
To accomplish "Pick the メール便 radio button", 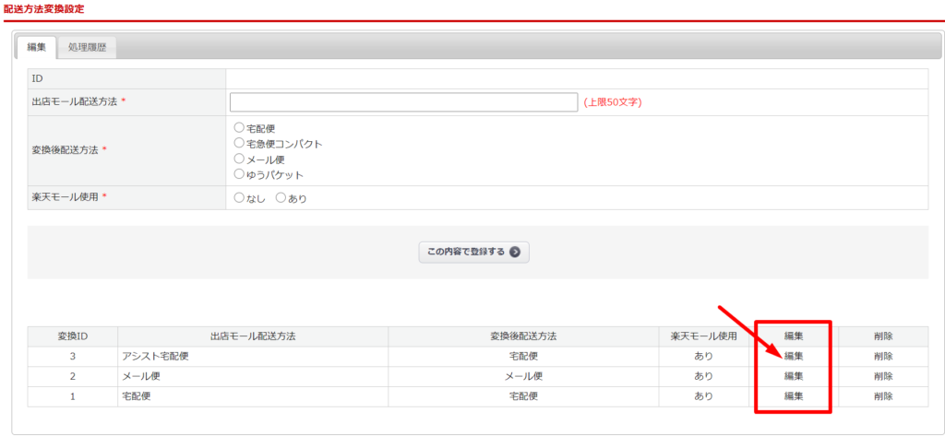I will click(239, 159).
